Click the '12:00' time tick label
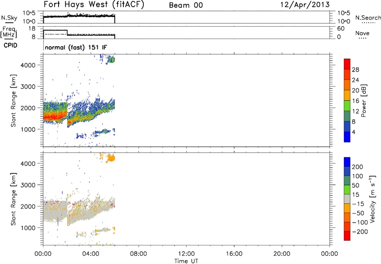 coord(186,254)
